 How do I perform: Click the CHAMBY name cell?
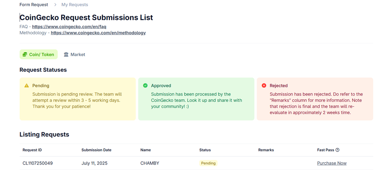[150, 163]
